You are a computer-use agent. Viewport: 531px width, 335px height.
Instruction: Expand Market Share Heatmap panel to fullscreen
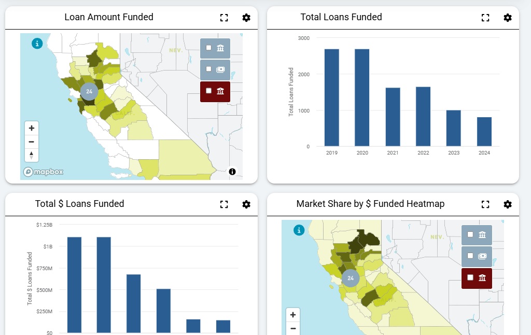tap(485, 204)
